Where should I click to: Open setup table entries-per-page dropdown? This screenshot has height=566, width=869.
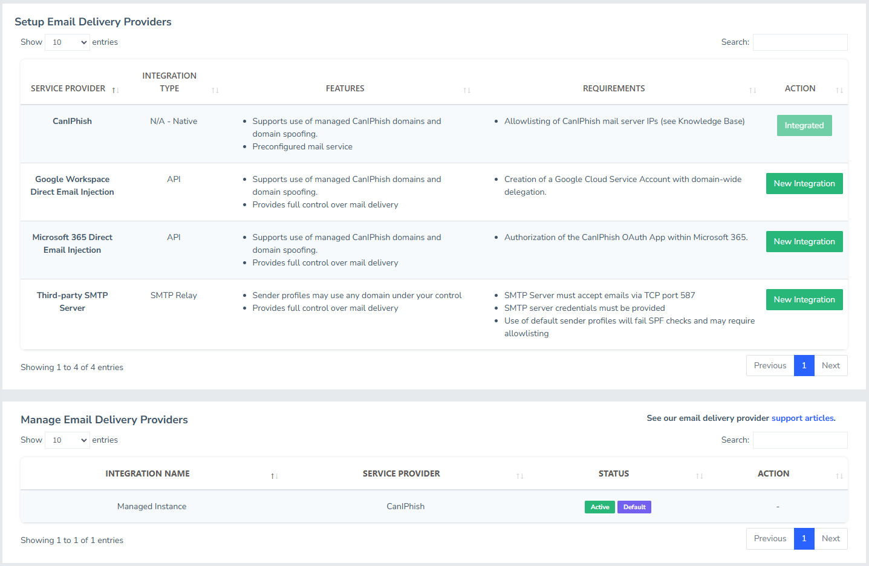[67, 42]
